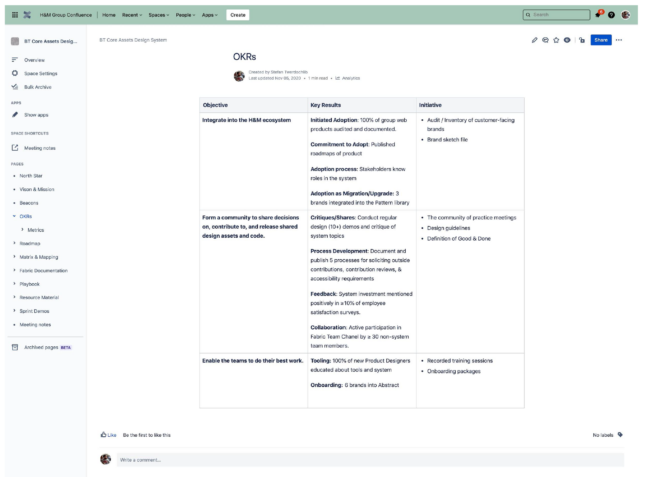Click the Share button
This screenshot has height=477, width=645.
point(600,40)
